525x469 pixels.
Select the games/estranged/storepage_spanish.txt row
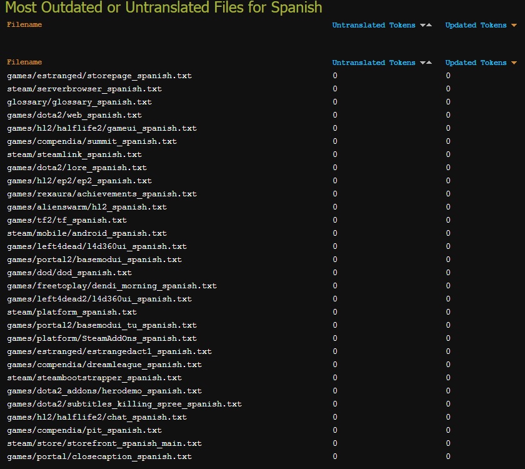pos(99,76)
